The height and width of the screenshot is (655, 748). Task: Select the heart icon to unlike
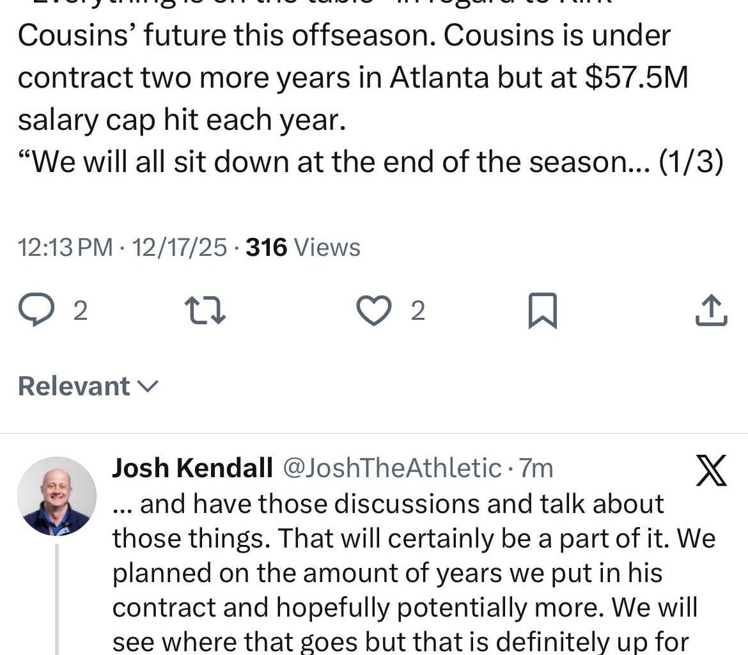pos(374,310)
